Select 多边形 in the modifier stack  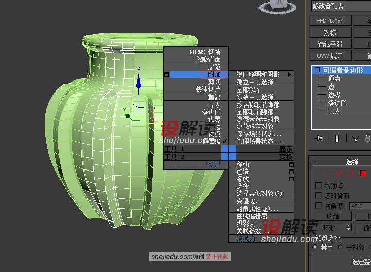pyautogui.click(x=337, y=103)
